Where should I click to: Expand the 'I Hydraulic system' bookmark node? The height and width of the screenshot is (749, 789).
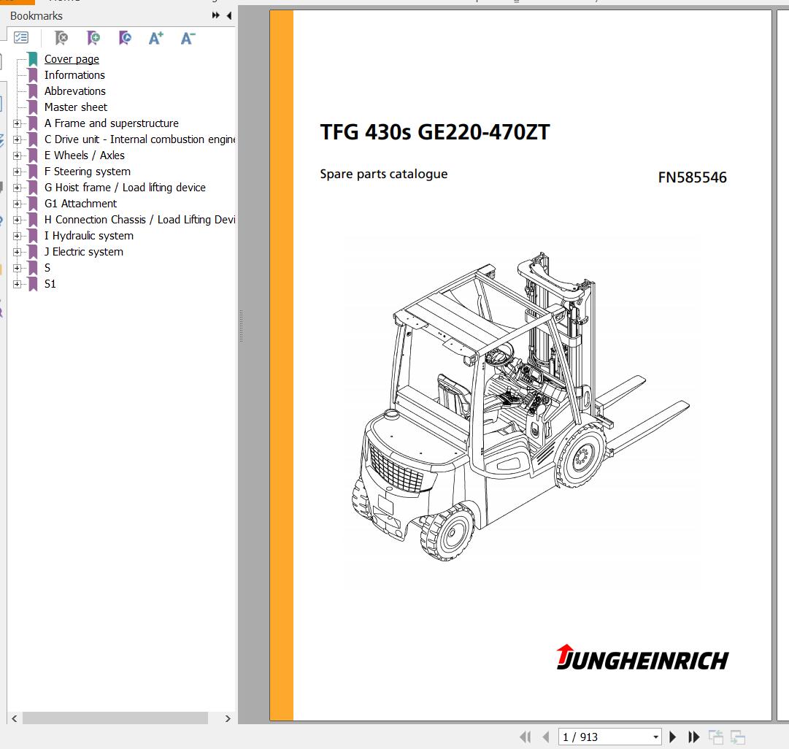coord(18,236)
